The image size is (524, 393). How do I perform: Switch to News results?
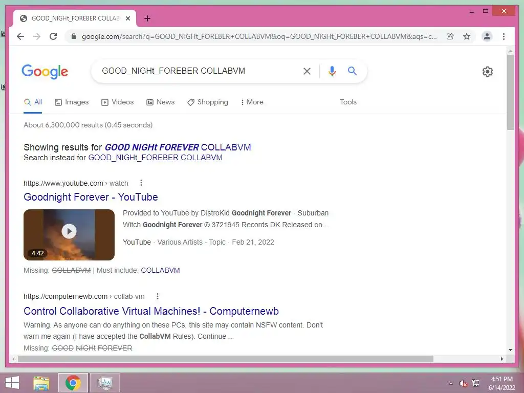pyautogui.click(x=160, y=102)
